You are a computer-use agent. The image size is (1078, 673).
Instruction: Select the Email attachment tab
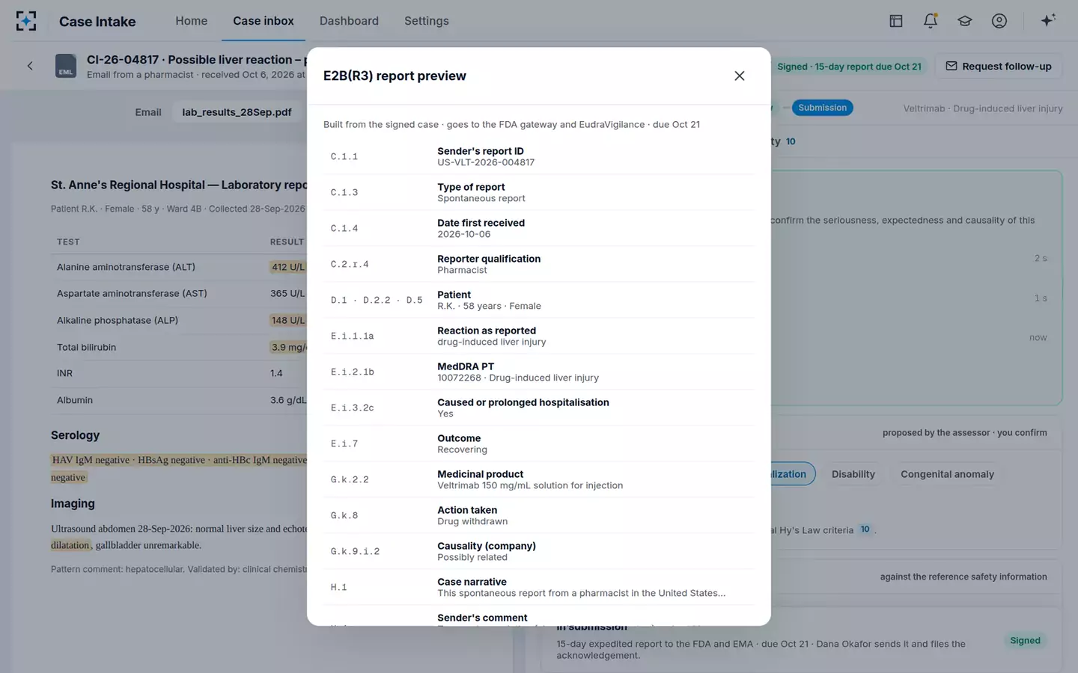coord(148,112)
